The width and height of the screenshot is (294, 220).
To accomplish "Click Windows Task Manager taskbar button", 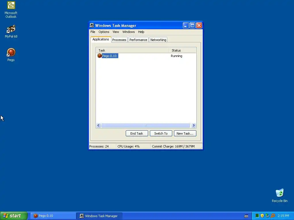I will click(100, 216).
